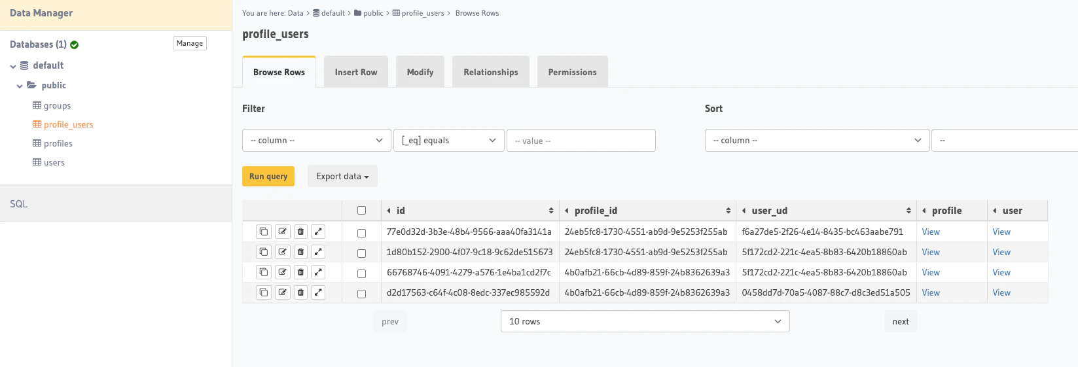Screen dimensions: 1078x367
Task: Open the Filter column dropdown
Action: [317, 141]
